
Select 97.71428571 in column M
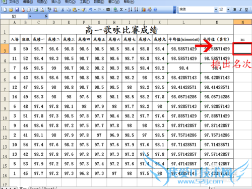click(x=217, y=145)
